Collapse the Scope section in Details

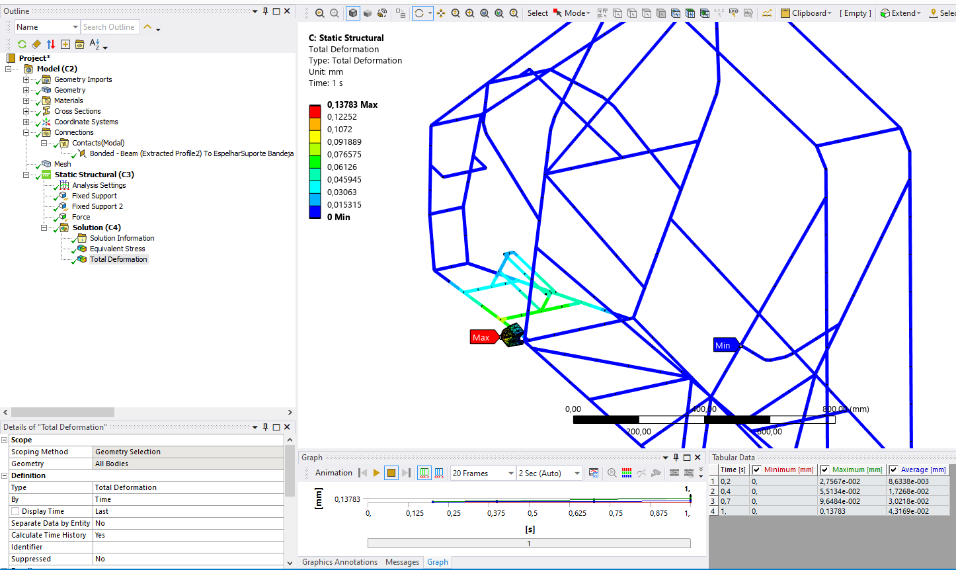(x=5, y=440)
